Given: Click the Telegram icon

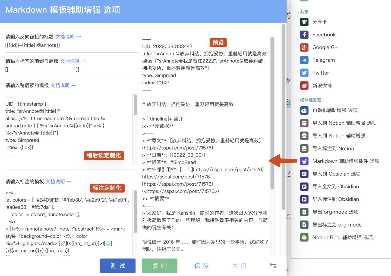Looking at the screenshot, I should point(304,60).
